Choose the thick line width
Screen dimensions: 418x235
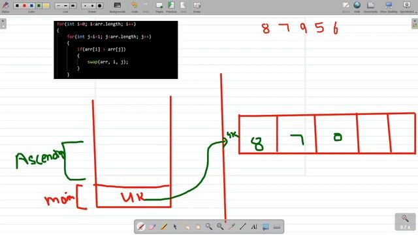[72, 6]
